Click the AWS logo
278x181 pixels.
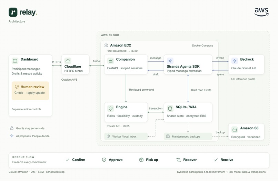tap(261, 12)
